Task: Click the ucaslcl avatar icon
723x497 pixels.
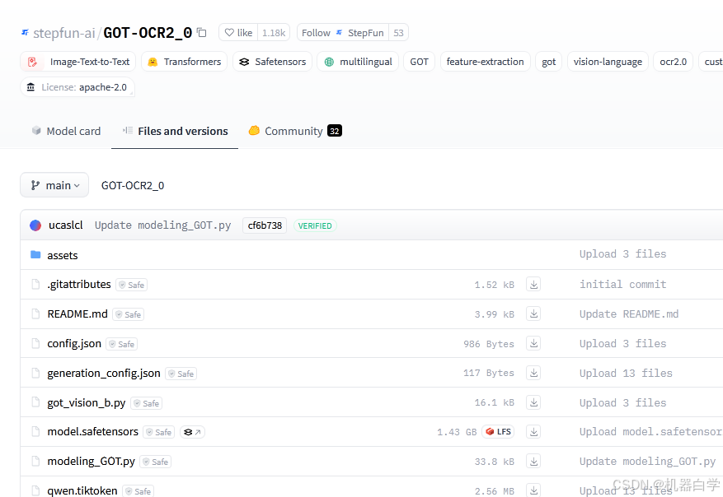Action: [35, 225]
